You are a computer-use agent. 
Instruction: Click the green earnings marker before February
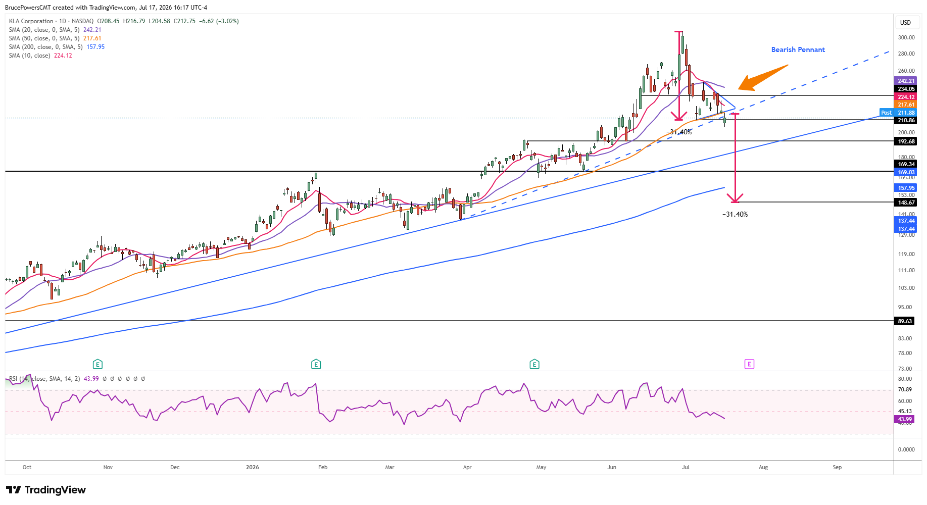click(316, 364)
